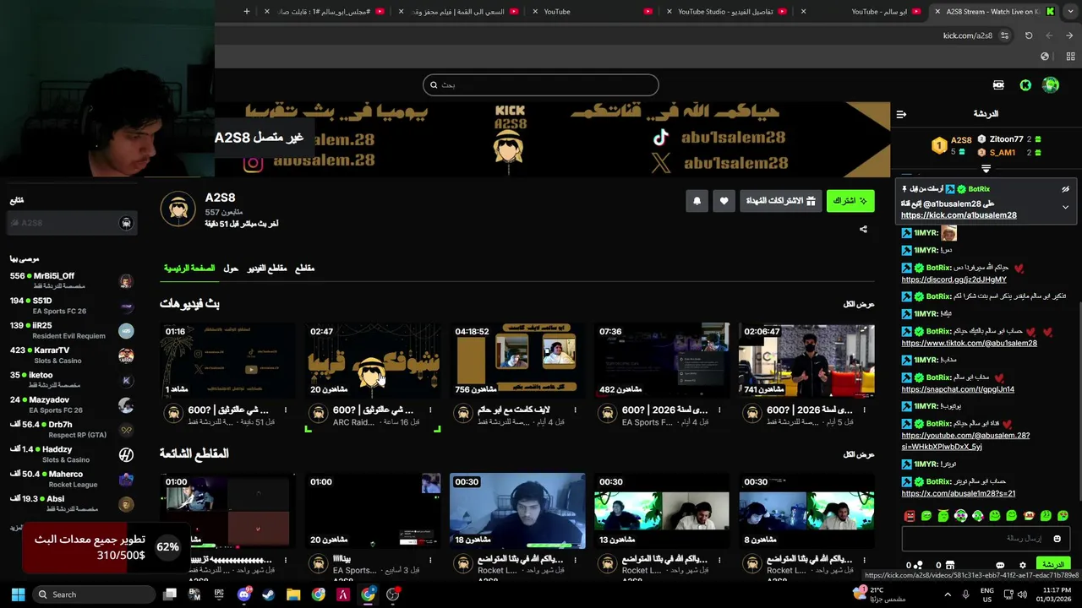
Task: Insert the headphones green quick emote
Action: [x=960, y=515]
